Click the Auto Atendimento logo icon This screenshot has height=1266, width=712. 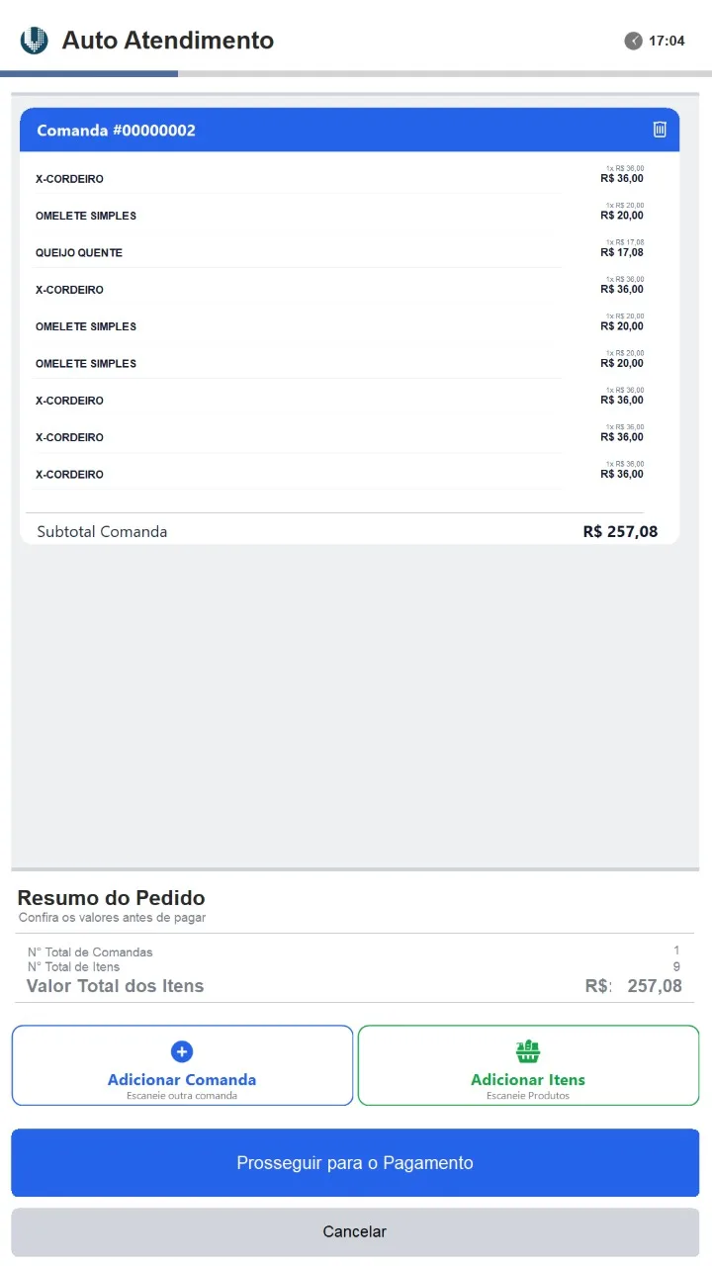[33, 41]
